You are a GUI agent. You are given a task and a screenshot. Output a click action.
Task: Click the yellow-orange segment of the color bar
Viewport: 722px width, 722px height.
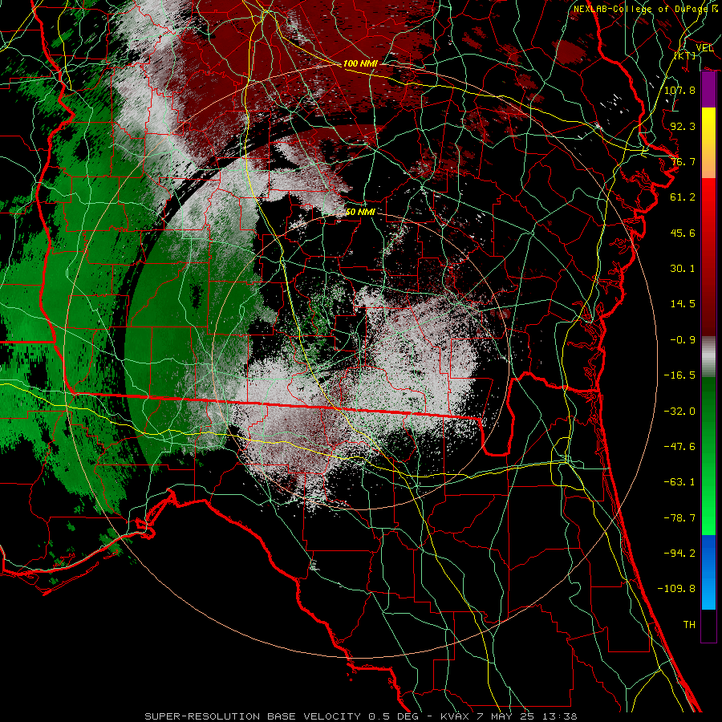point(708,143)
